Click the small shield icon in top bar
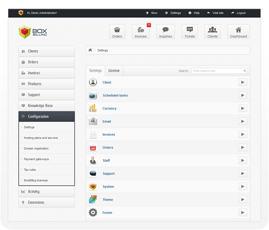Viewport: 269px width, 230px height. (x=21, y=13)
